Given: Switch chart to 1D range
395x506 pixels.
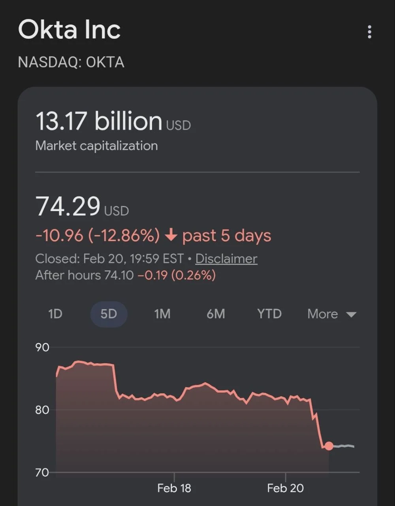Looking at the screenshot, I should coord(55,314).
